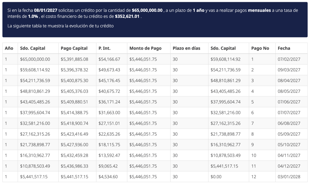The image size is (313, 184).
Task: Click date 09/03/2027
Action: tap(289, 70)
